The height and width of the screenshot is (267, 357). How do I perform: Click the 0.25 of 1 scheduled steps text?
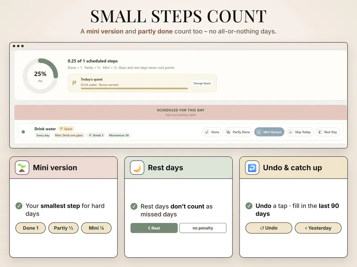[x=93, y=61]
